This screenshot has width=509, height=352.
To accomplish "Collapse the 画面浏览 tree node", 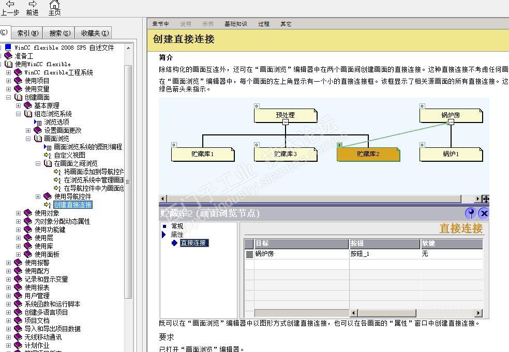I will (28, 139).
